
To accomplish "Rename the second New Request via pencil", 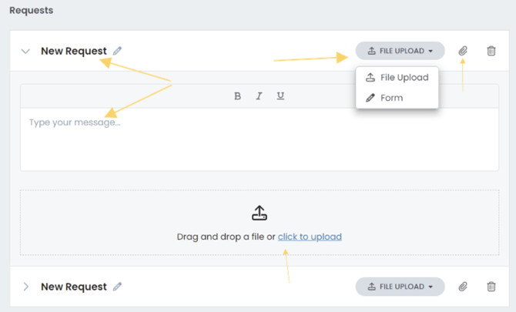I will (x=118, y=287).
